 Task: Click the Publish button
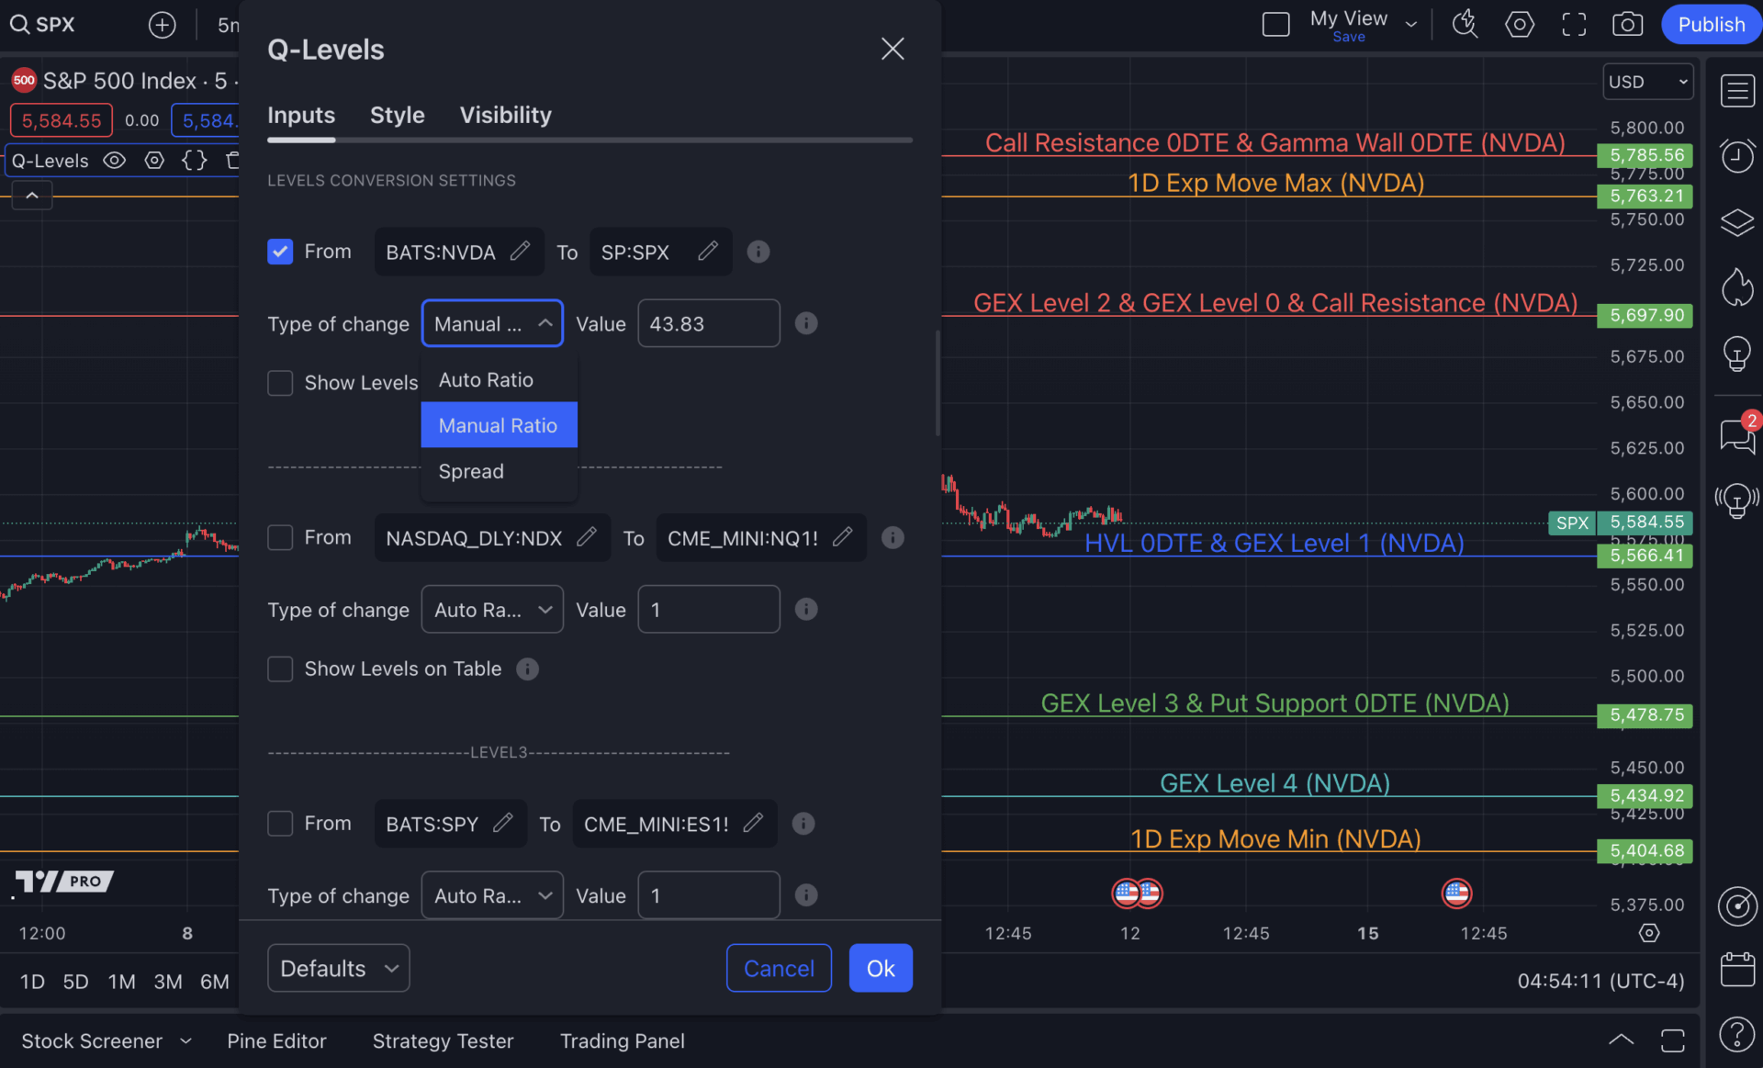pyautogui.click(x=1711, y=25)
